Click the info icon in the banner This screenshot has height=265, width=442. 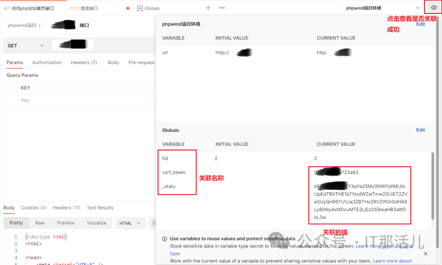click(x=165, y=239)
